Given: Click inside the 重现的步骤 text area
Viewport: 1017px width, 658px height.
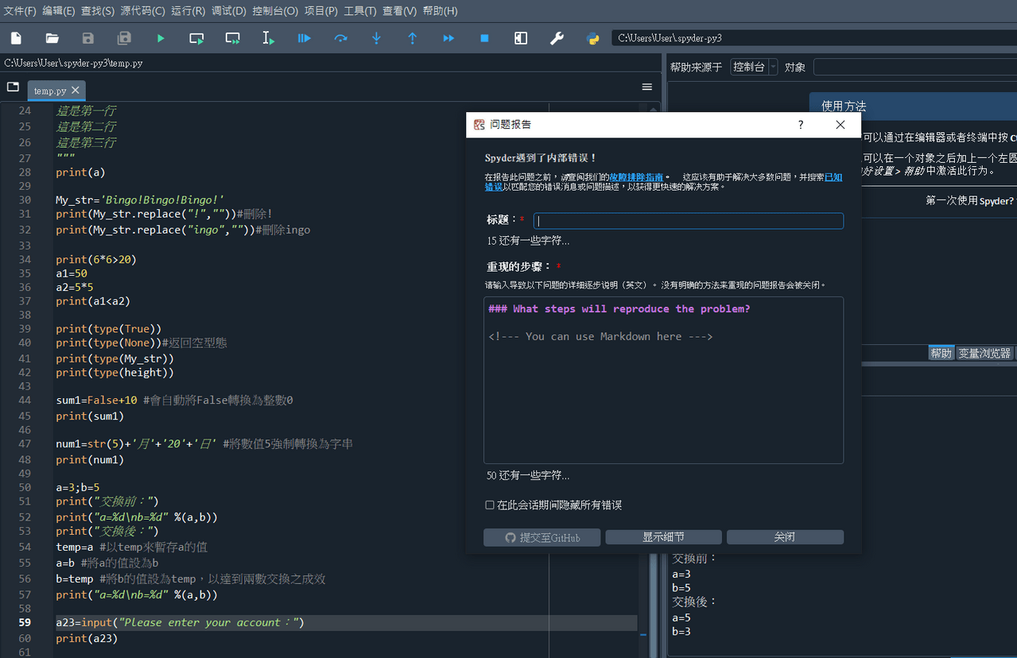Looking at the screenshot, I should coord(663,380).
